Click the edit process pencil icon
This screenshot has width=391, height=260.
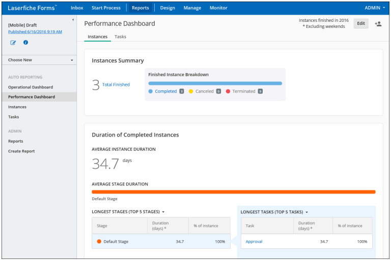pyautogui.click(x=13, y=43)
